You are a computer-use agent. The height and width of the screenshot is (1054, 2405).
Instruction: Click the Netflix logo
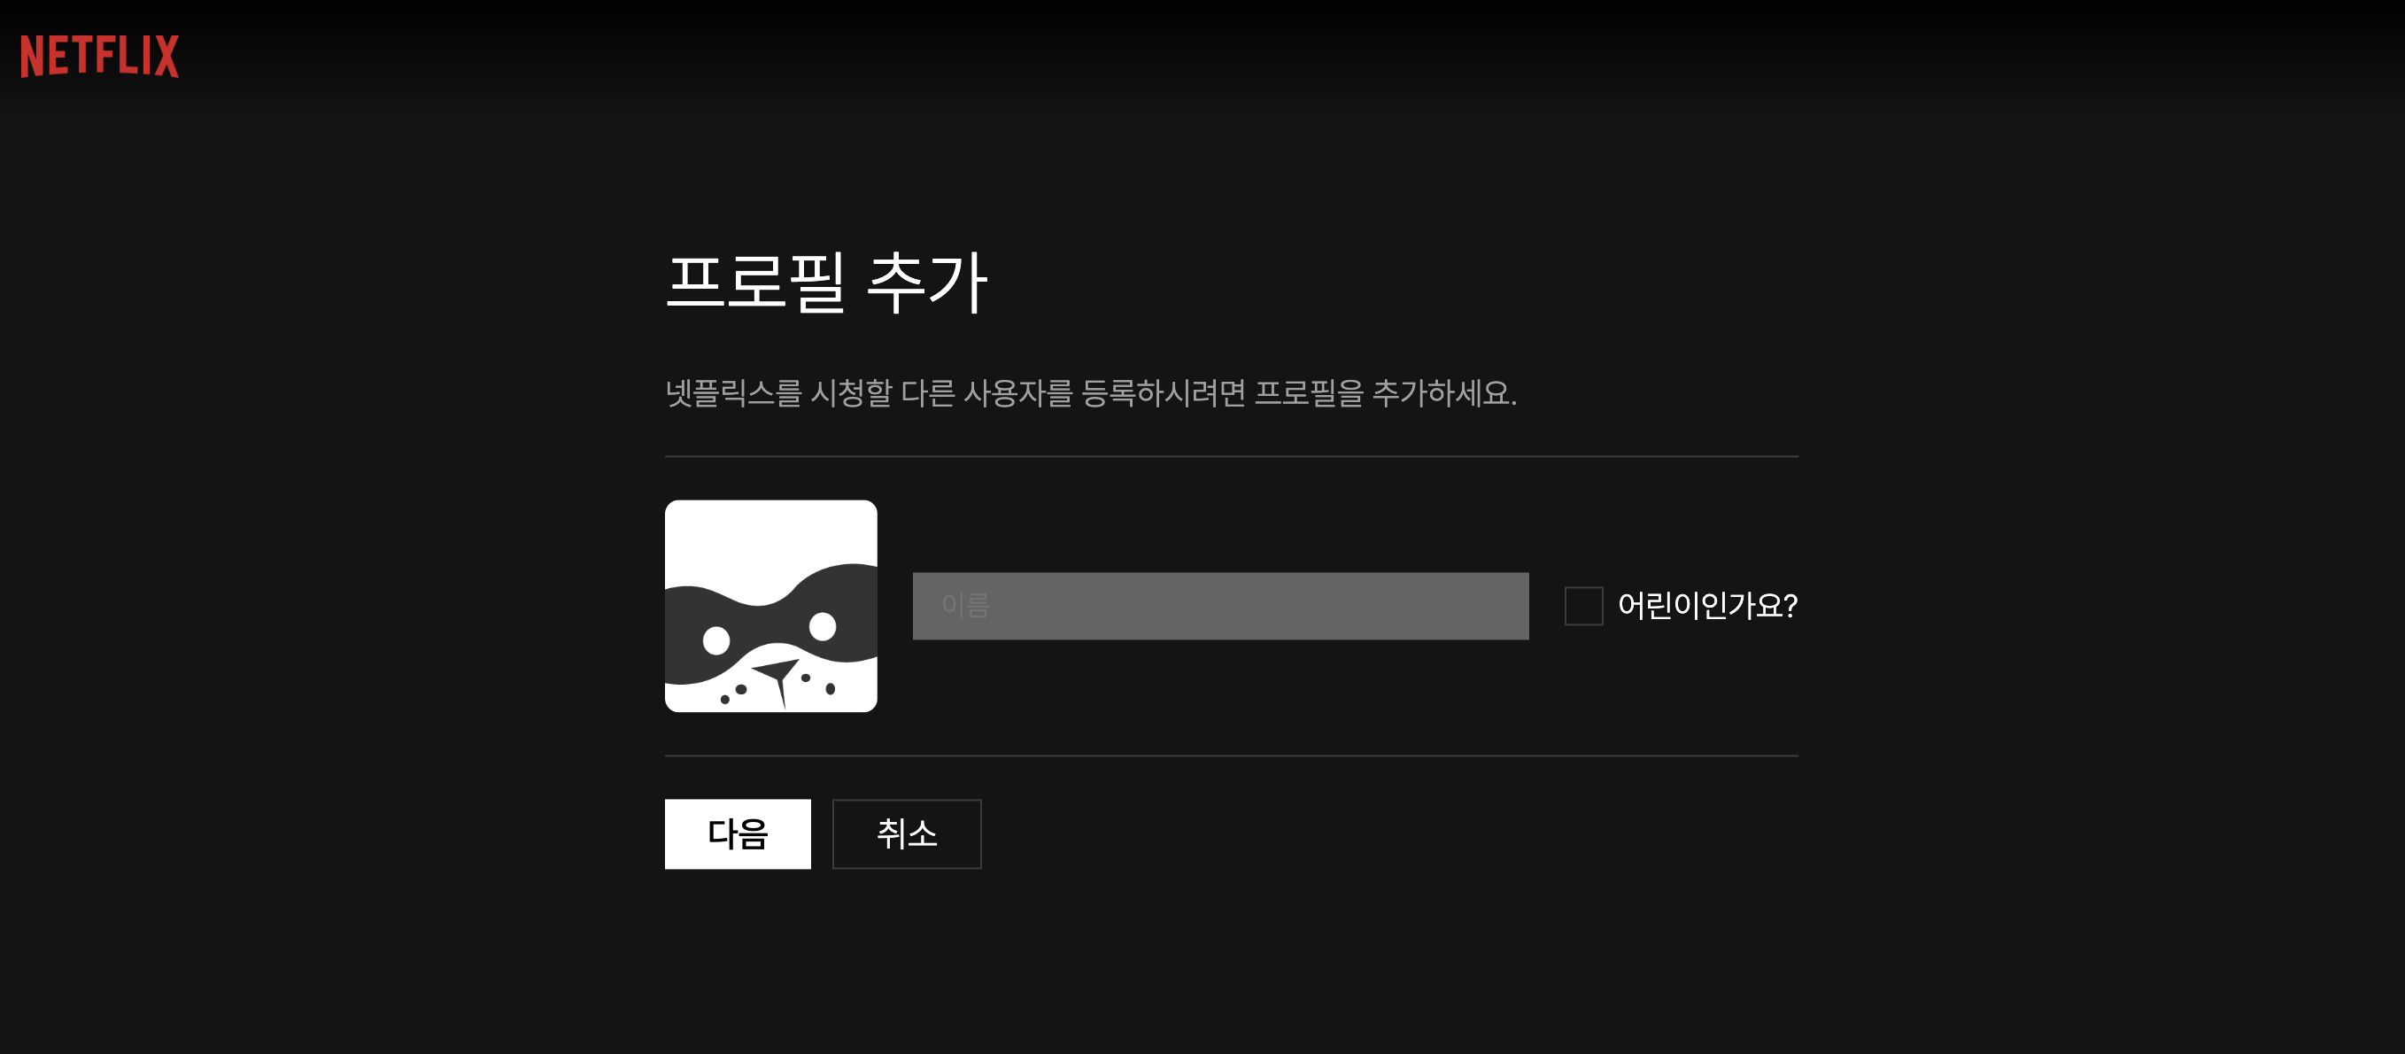(x=100, y=56)
